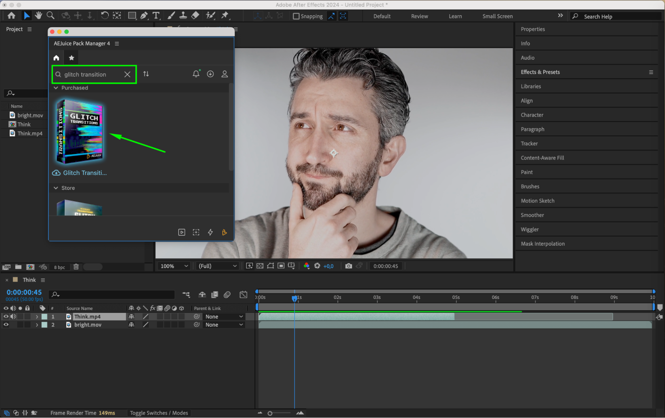This screenshot has width=665, height=418.
Task: Select the Pen tool in toolbar
Action: coord(144,16)
